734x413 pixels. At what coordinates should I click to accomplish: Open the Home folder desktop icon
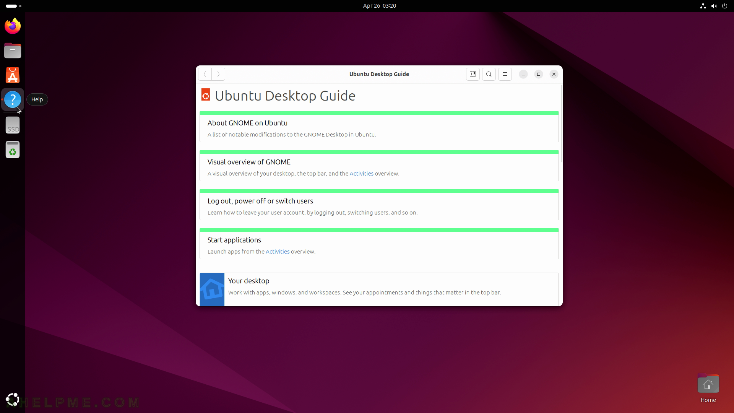click(x=708, y=389)
